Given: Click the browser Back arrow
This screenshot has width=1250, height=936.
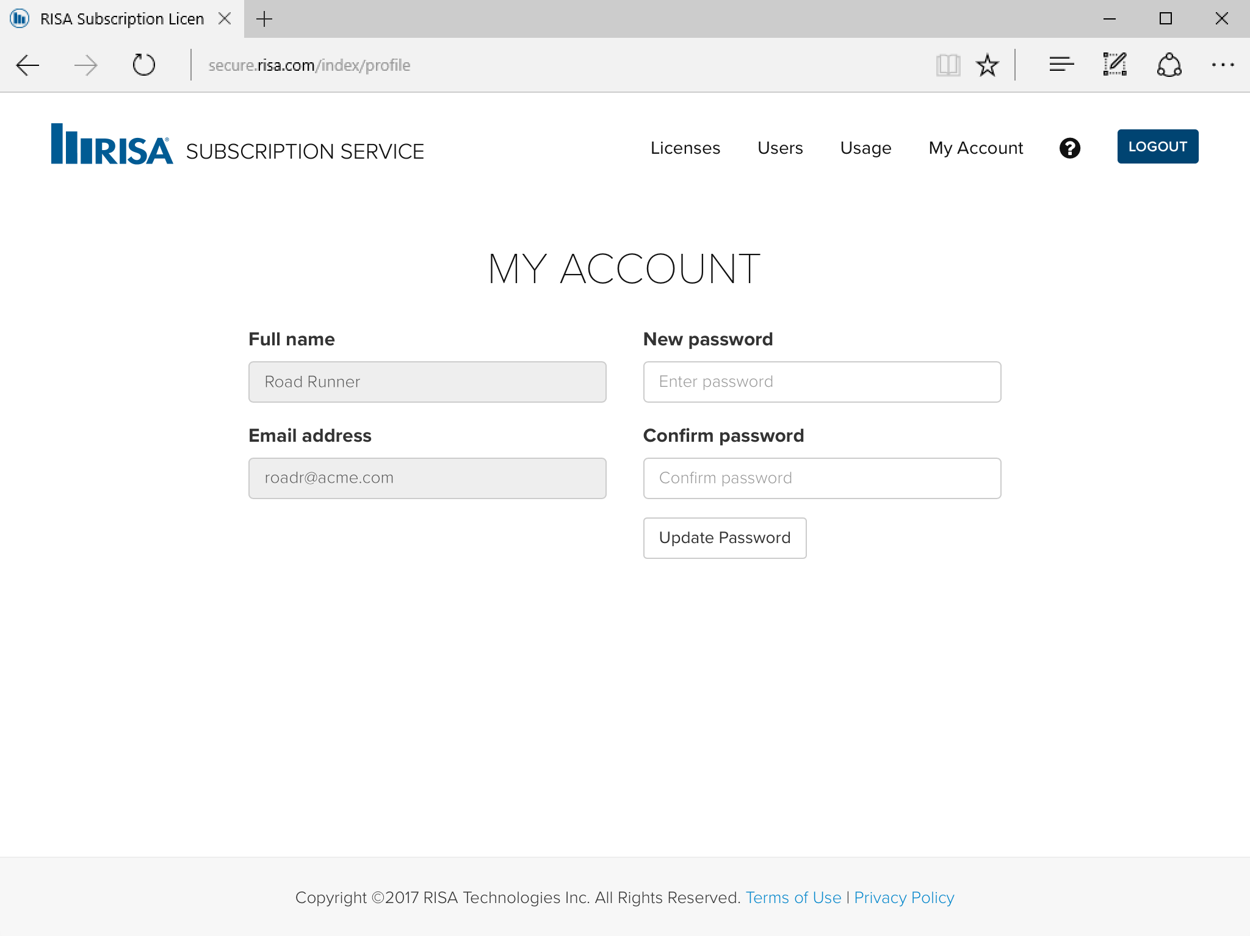Looking at the screenshot, I should pyautogui.click(x=27, y=65).
